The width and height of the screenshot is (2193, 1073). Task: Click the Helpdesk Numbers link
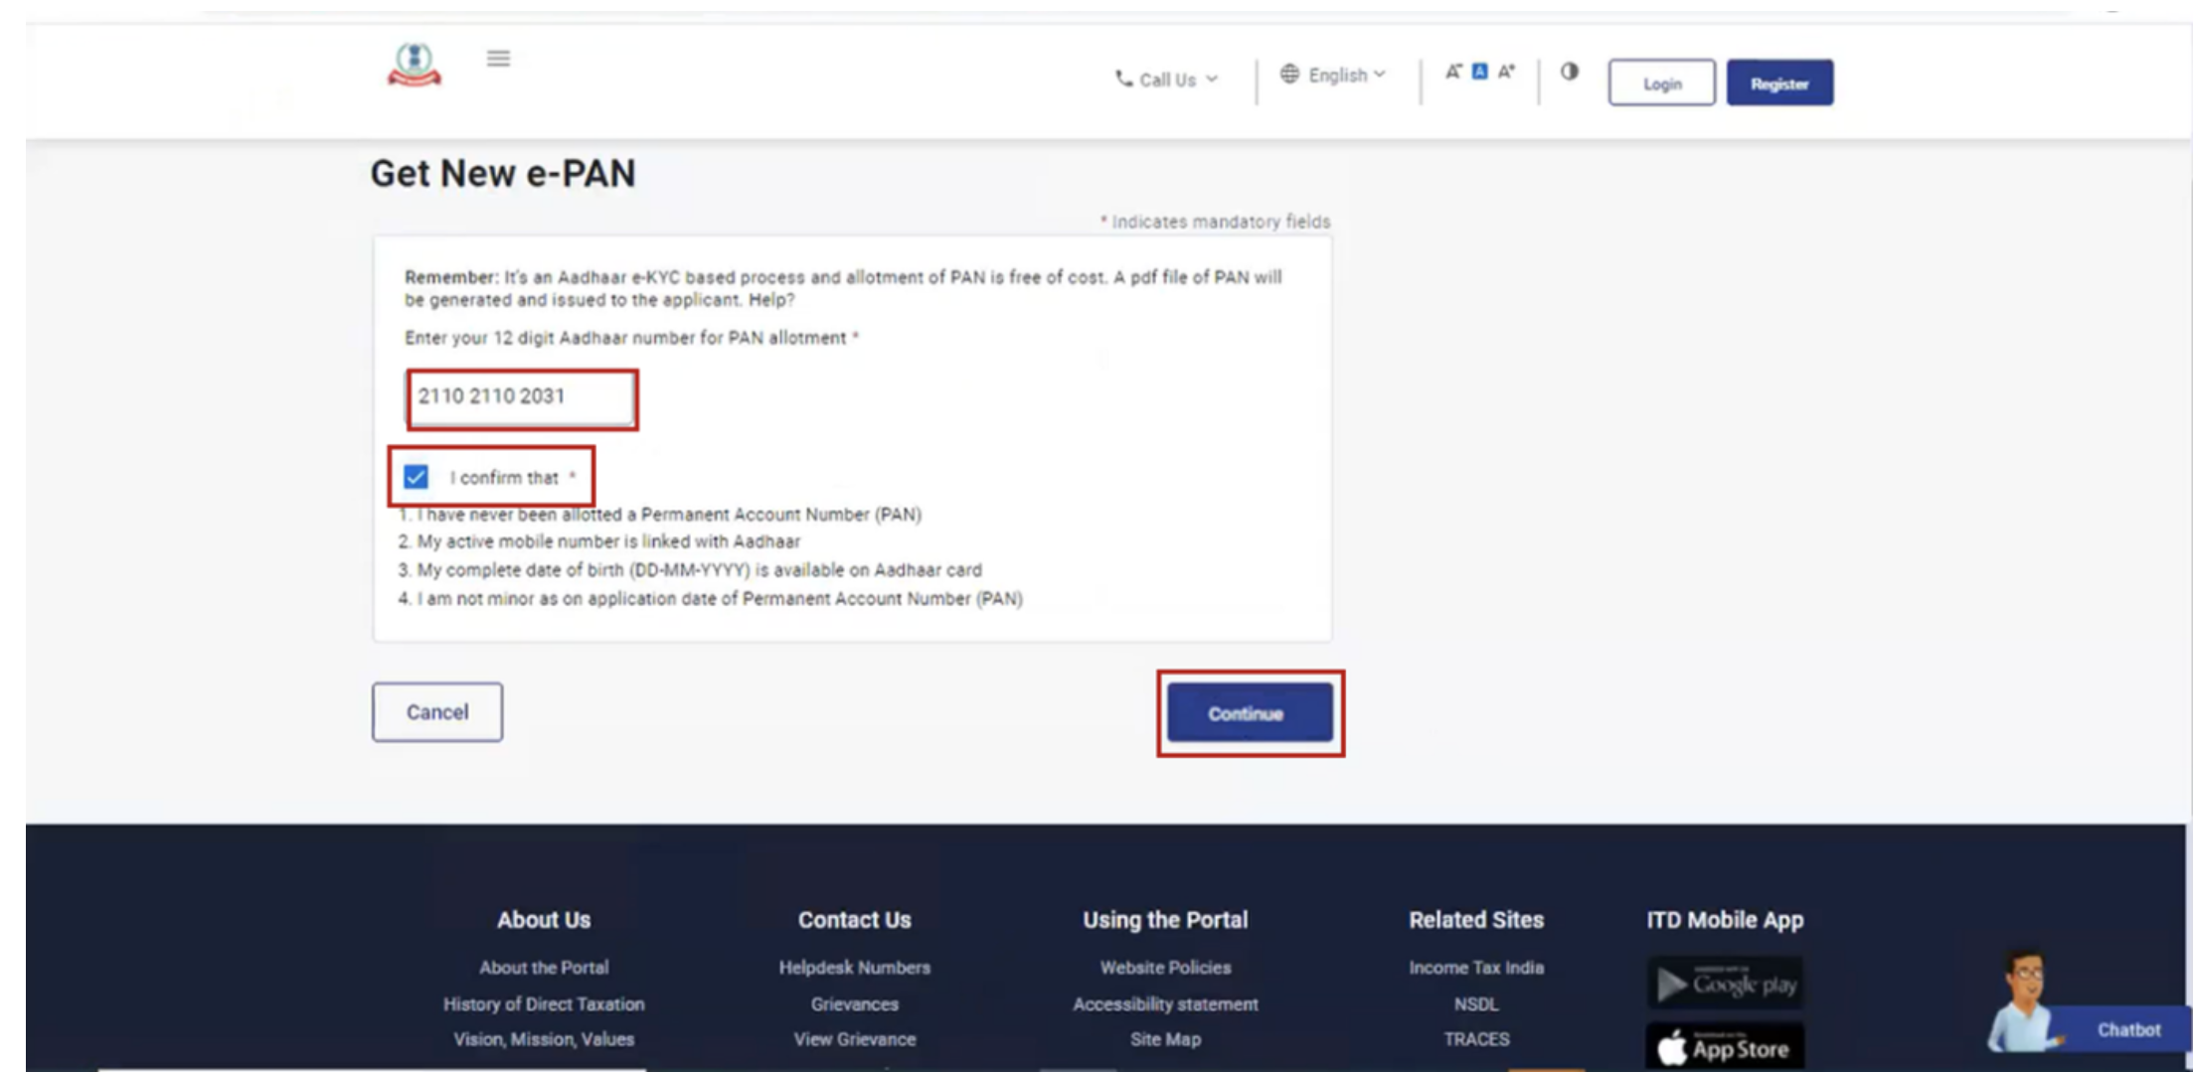[x=854, y=967]
